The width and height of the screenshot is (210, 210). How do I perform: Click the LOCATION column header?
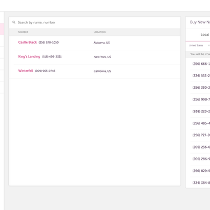pyautogui.click(x=99, y=32)
